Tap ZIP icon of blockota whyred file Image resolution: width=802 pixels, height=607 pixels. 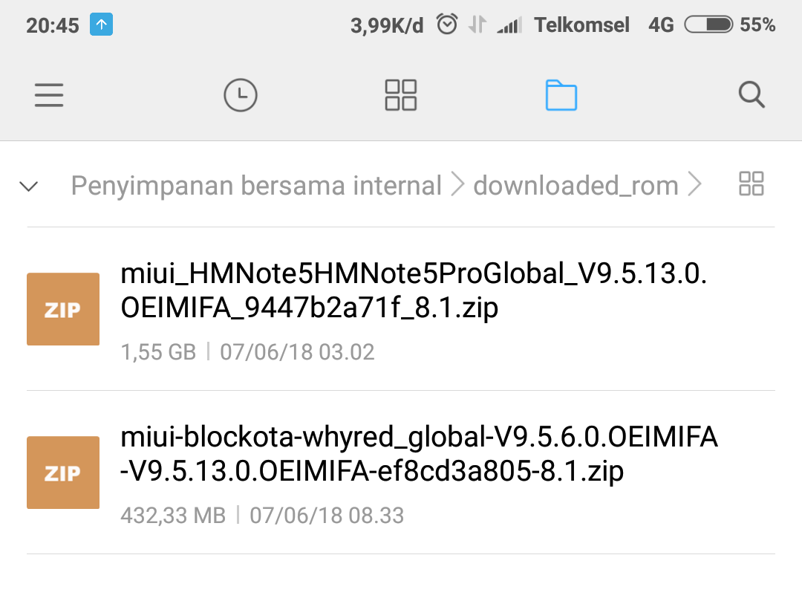tap(63, 473)
